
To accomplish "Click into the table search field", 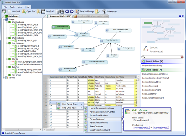I will tap(163, 57).
